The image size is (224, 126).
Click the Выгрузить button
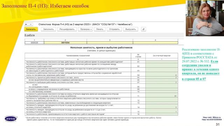[131, 29]
